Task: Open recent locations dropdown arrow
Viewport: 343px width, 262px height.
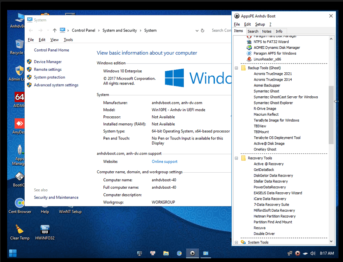Action: [48, 30]
